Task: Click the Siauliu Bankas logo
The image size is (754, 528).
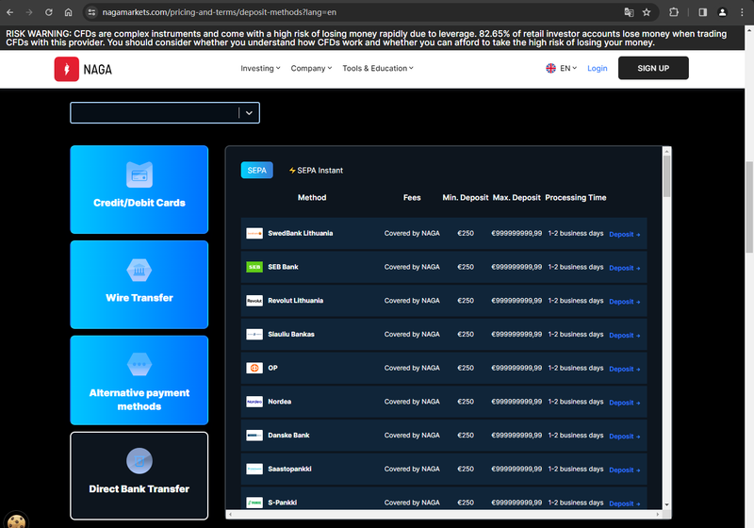Action: point(254,334)
